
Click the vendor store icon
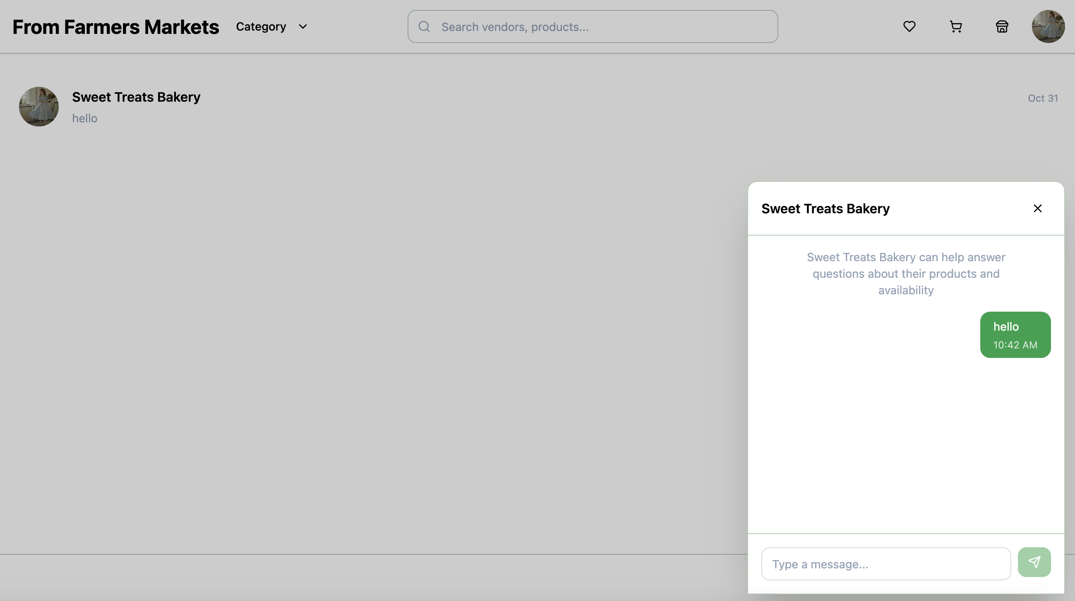1002,27
